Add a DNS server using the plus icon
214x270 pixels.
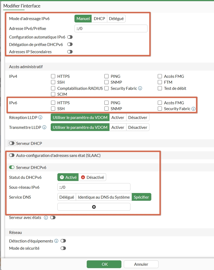93,206
